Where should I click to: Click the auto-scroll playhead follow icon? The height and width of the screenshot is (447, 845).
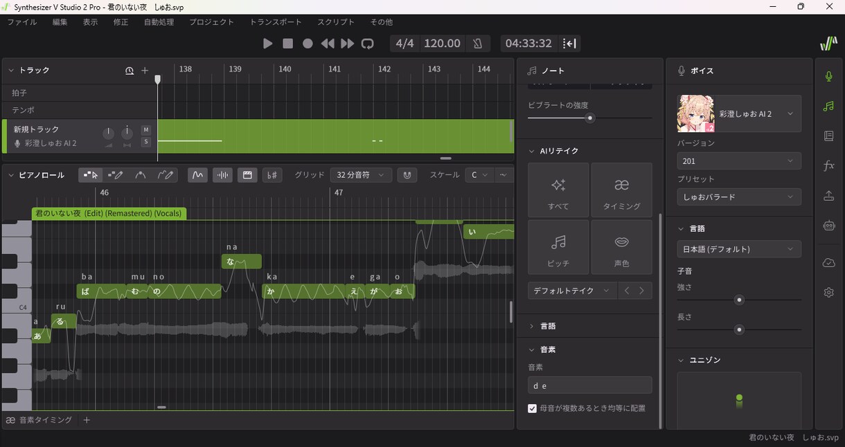(569, 44)
